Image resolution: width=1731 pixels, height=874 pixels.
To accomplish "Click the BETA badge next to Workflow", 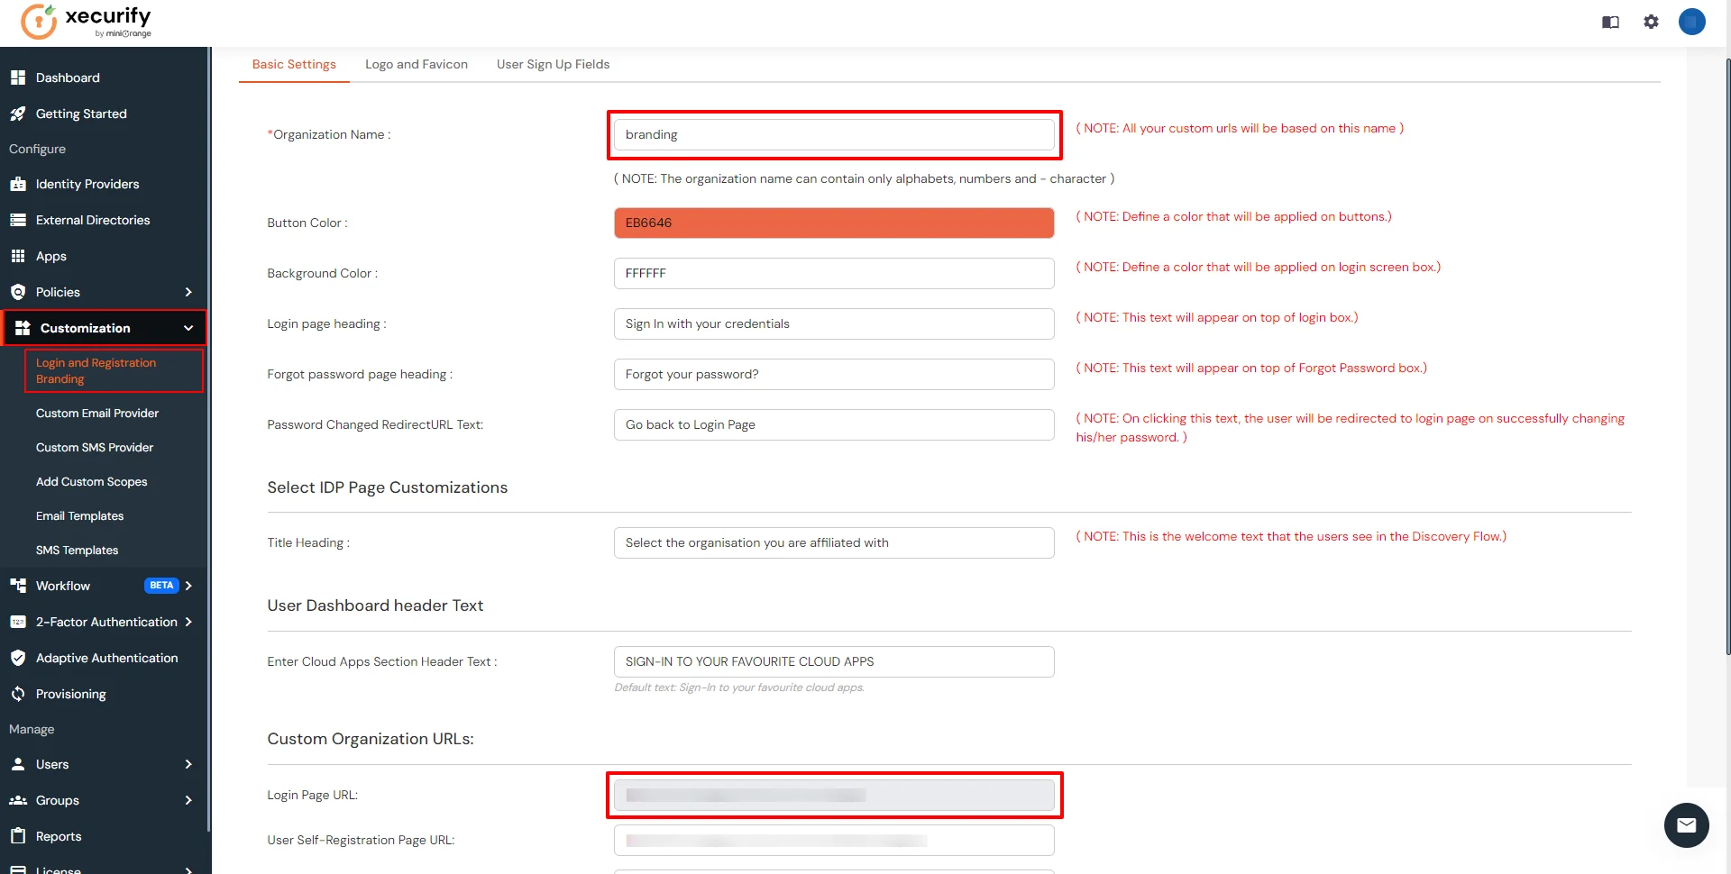I will (161, 586).
